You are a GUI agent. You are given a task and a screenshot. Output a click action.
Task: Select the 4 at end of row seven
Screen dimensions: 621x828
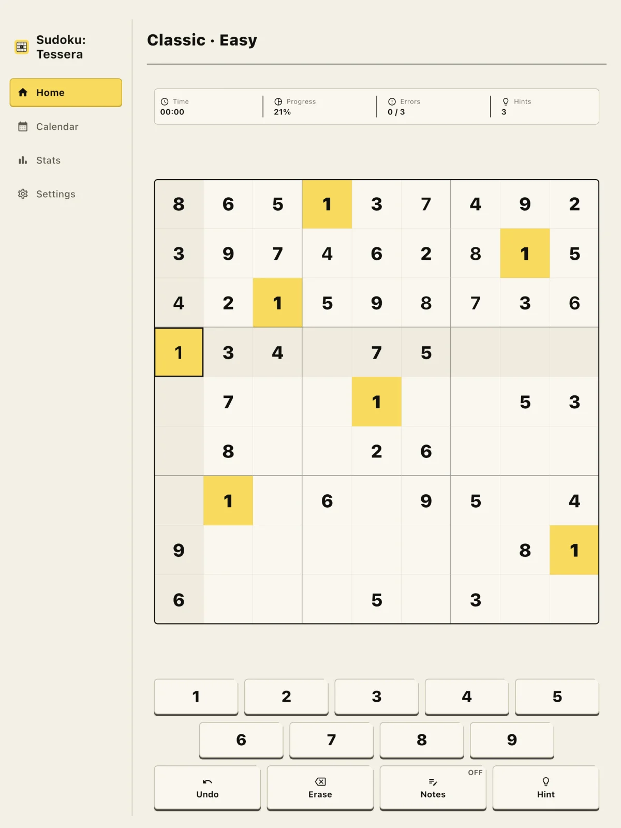pos(574,501)
